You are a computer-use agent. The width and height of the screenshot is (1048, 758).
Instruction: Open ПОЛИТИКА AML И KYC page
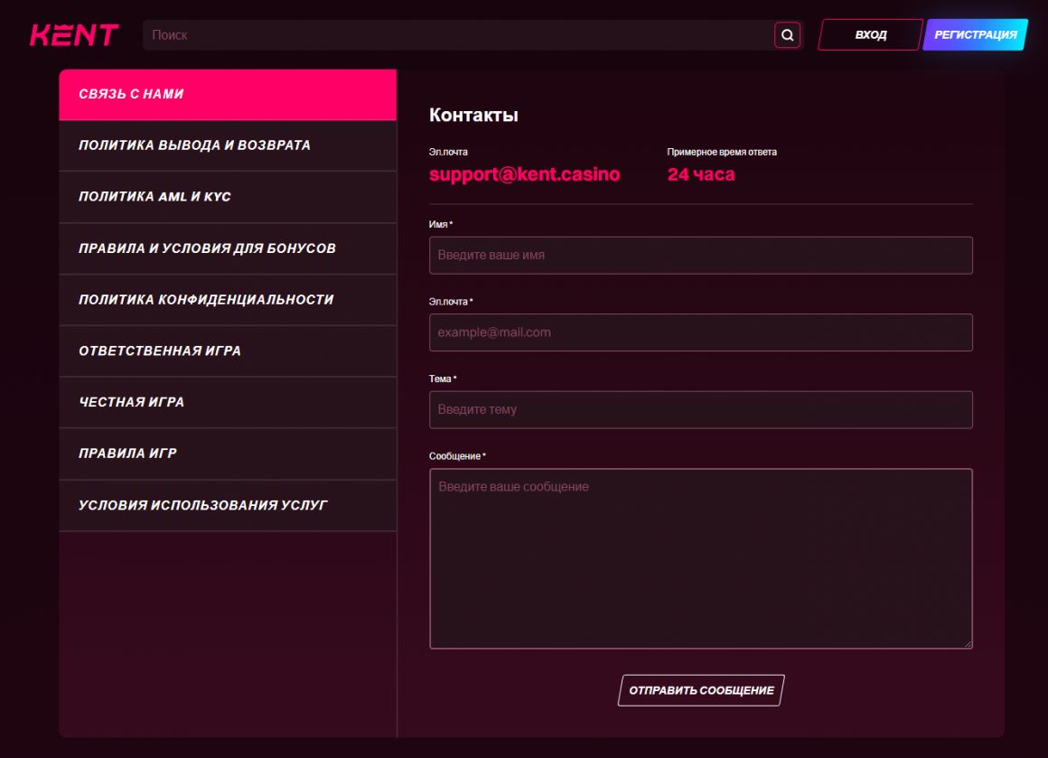click(228, 197)
